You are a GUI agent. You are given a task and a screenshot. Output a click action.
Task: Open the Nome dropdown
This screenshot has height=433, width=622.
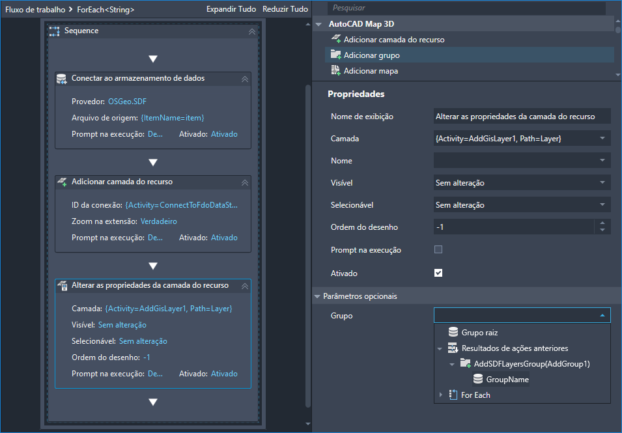pyautogui.click(x=602, y=160)
